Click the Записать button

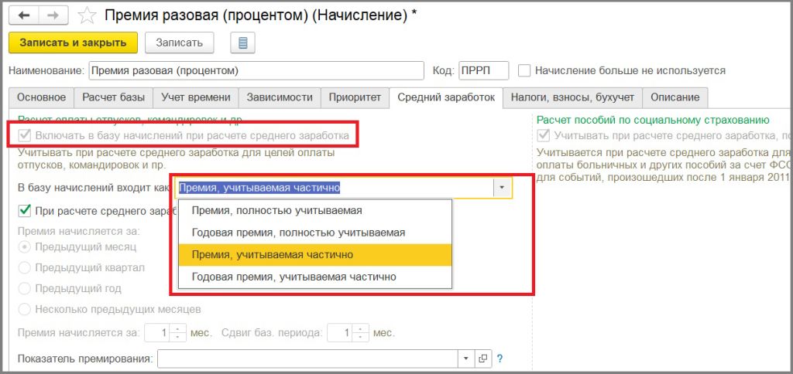tap(180, 43)
